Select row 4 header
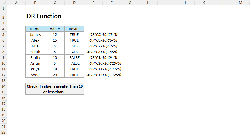Image resolution: width=250 pixels, height=135 pixels. (x=3, y=29)
